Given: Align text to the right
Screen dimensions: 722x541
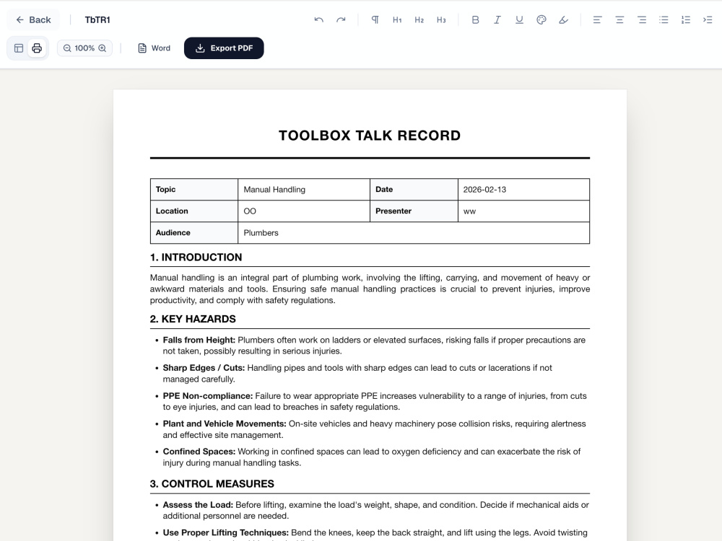Looking at the screenshot, I should [641, 19].
